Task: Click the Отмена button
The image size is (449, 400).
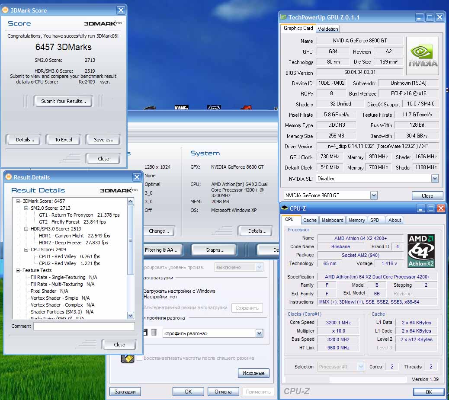Action: pos(223,391)
